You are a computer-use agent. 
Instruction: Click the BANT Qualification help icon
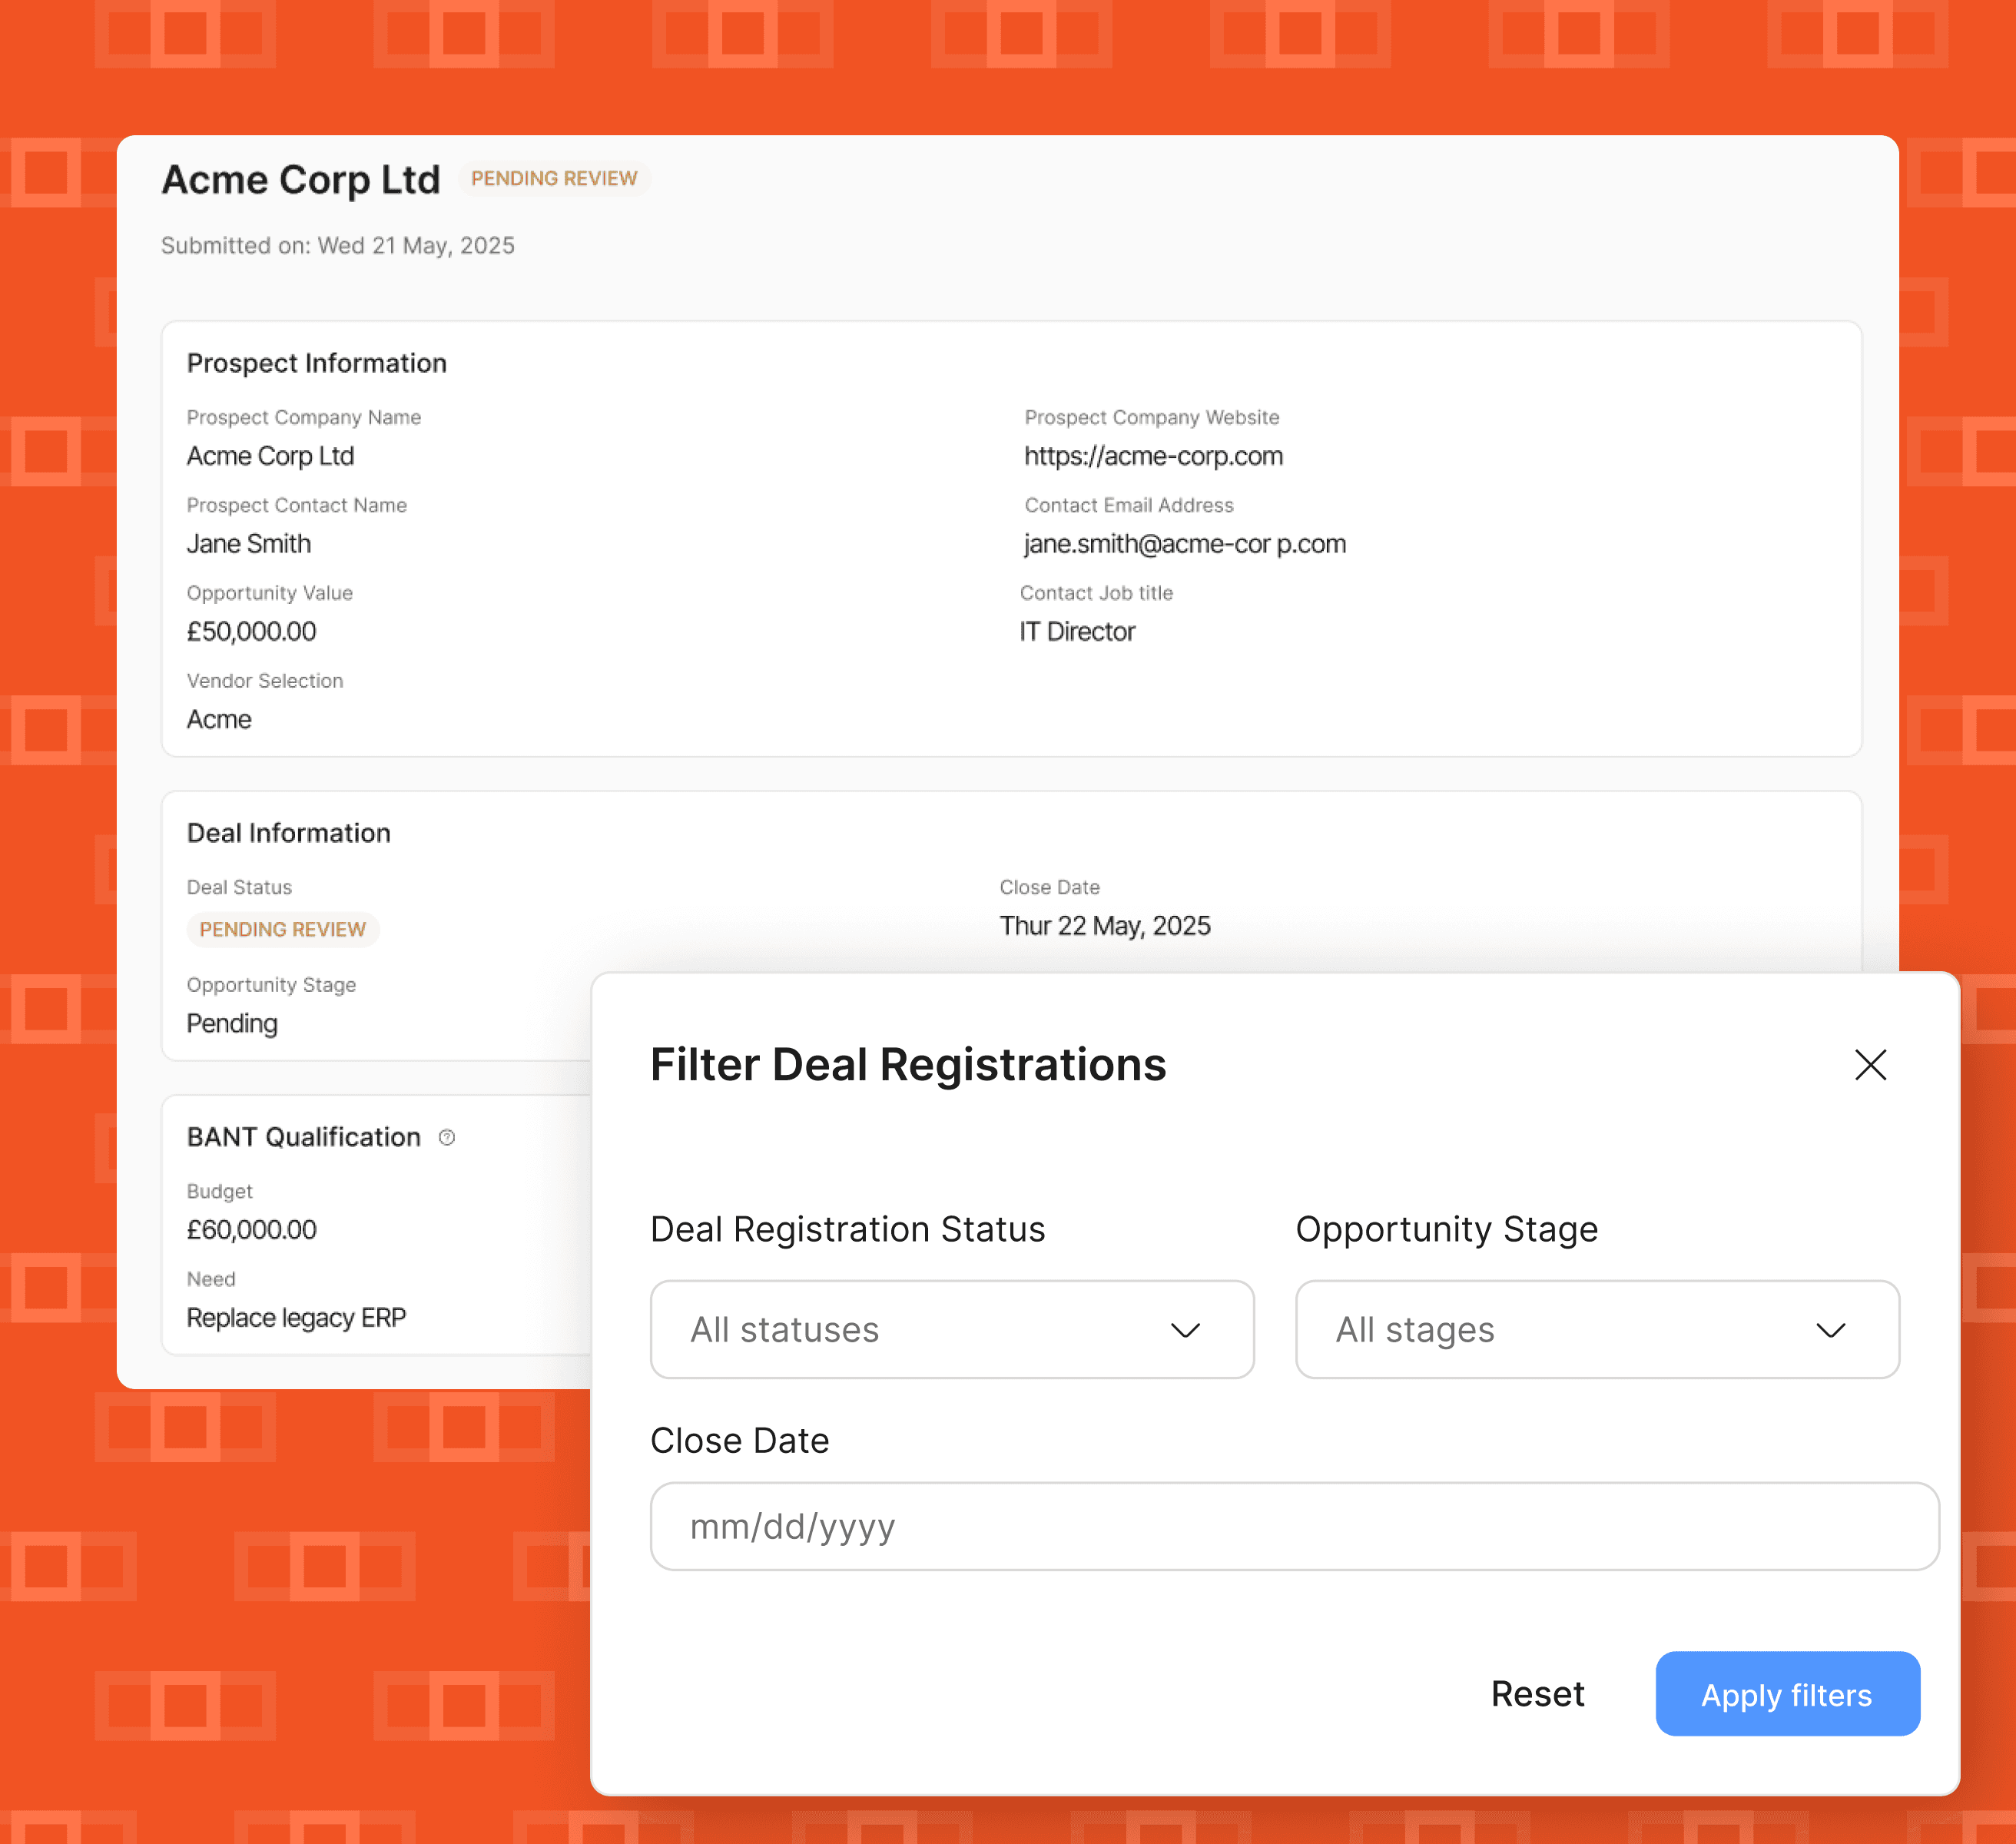tap(447, 1137)
